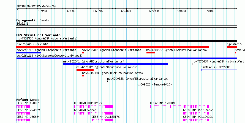The image size is (245, 123).
Task: Open the nsv4244627 variant label
Action: (177, 50)
